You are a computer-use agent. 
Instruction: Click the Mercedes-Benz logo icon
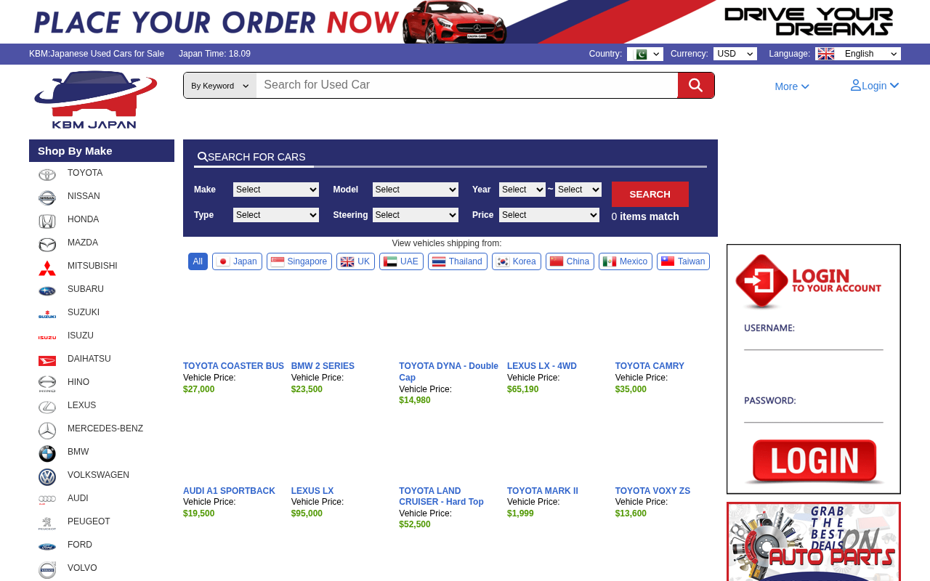coord(47,430)
